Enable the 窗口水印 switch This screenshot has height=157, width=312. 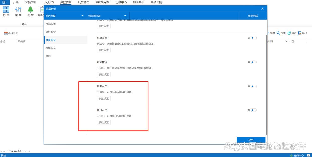[x=253, y=110]
